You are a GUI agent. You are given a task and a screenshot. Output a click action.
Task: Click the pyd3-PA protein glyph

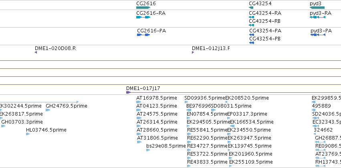(318, 35)
